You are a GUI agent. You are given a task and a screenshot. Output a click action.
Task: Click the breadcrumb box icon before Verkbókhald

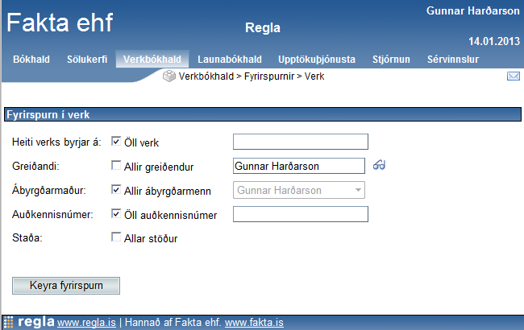pos(168,76)
